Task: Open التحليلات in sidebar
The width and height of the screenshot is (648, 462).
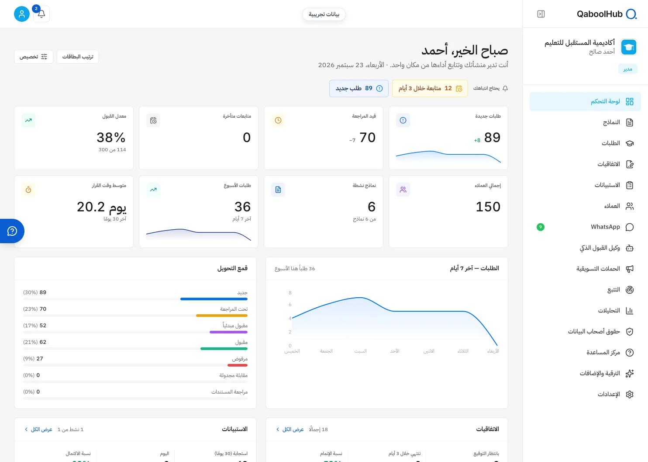Action: click(585, 311)
